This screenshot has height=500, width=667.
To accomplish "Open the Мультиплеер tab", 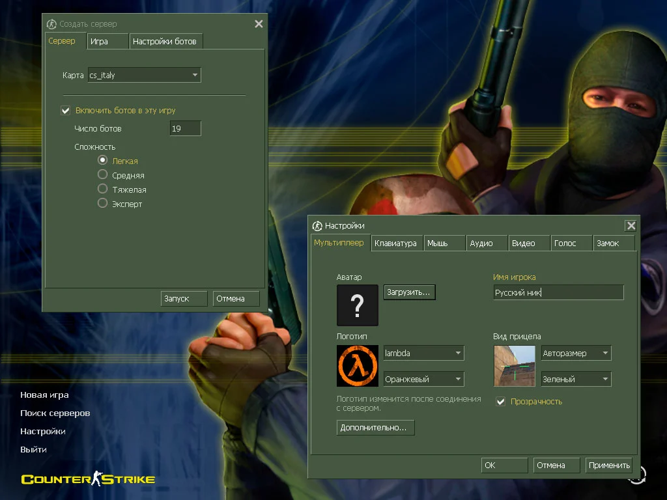I will click(x=339, y=243).
